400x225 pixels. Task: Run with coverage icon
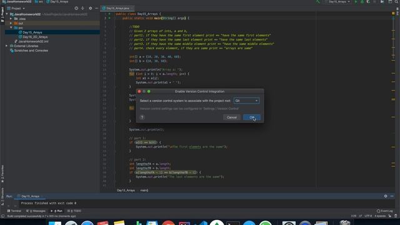point(368,2)
